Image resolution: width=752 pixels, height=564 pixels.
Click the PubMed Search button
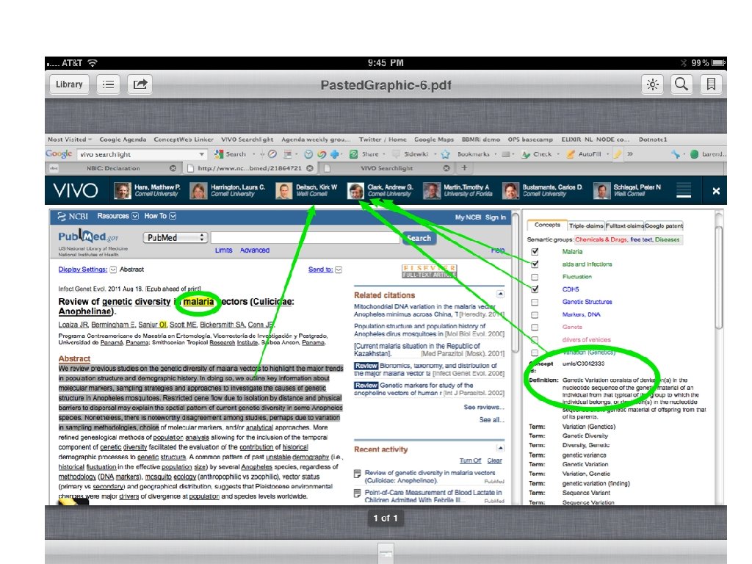pyautogui.click(x=419, y=238)
